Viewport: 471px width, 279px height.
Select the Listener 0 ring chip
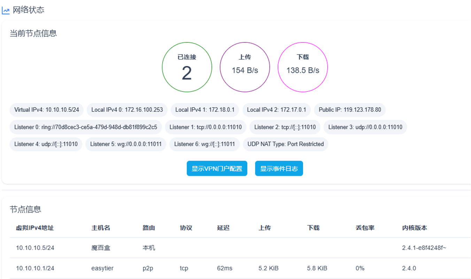[x=86, y=127]
